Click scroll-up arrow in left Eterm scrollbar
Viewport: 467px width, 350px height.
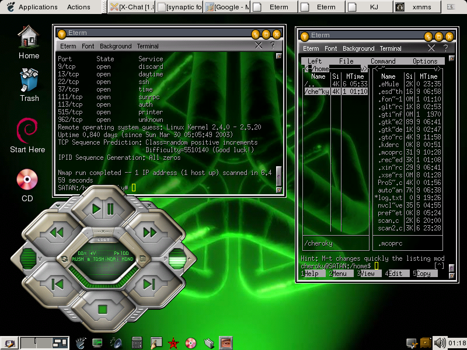279,55
